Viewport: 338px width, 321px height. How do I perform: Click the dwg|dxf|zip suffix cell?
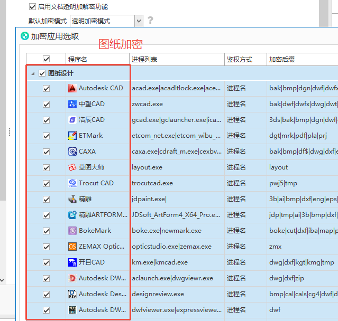pyautogui.click(x=303, y=278)
